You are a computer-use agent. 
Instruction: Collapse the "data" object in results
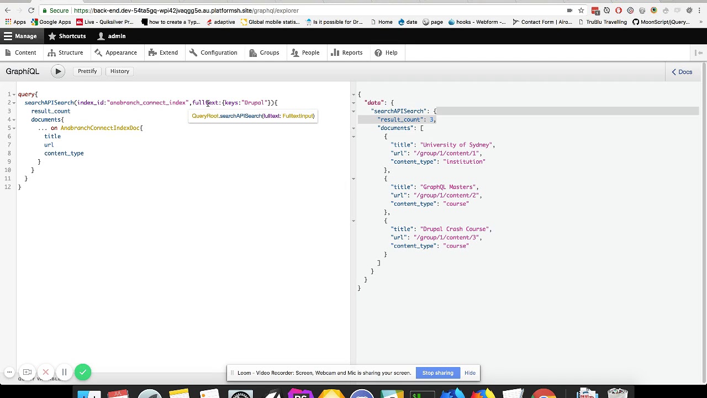(x=353, y=103)
